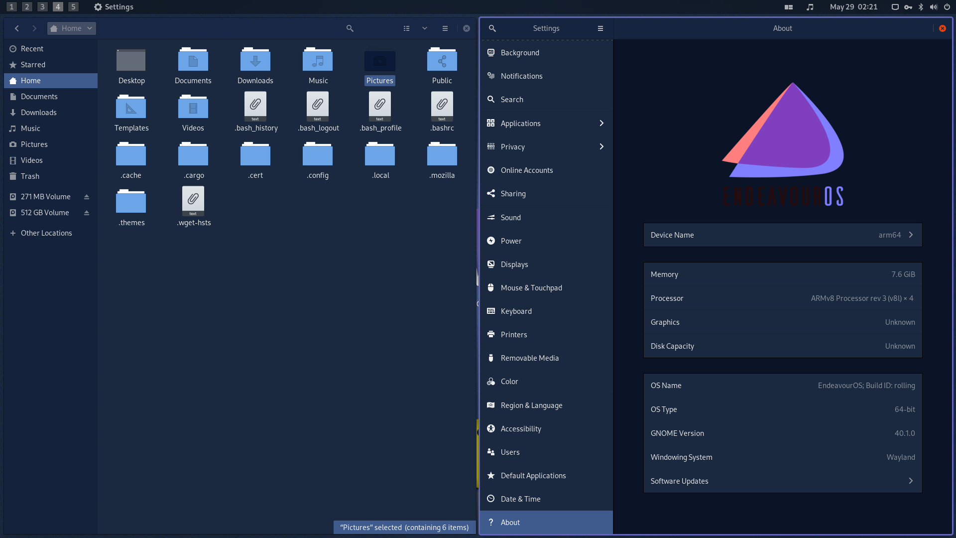The width and height of the screenshot is (956, 538).
Task: Click the GNOME Version value 40.1.0
Action: 905,433
